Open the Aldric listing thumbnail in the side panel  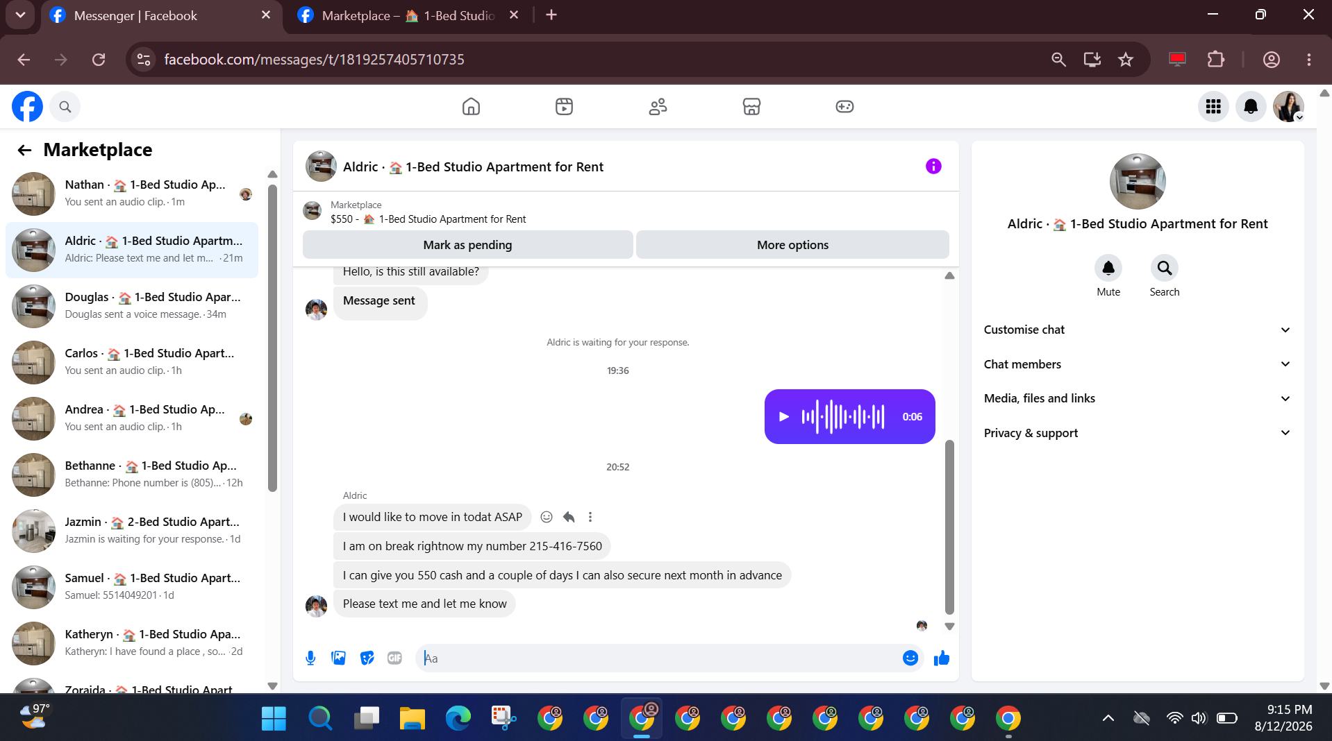pos(1138,182)
